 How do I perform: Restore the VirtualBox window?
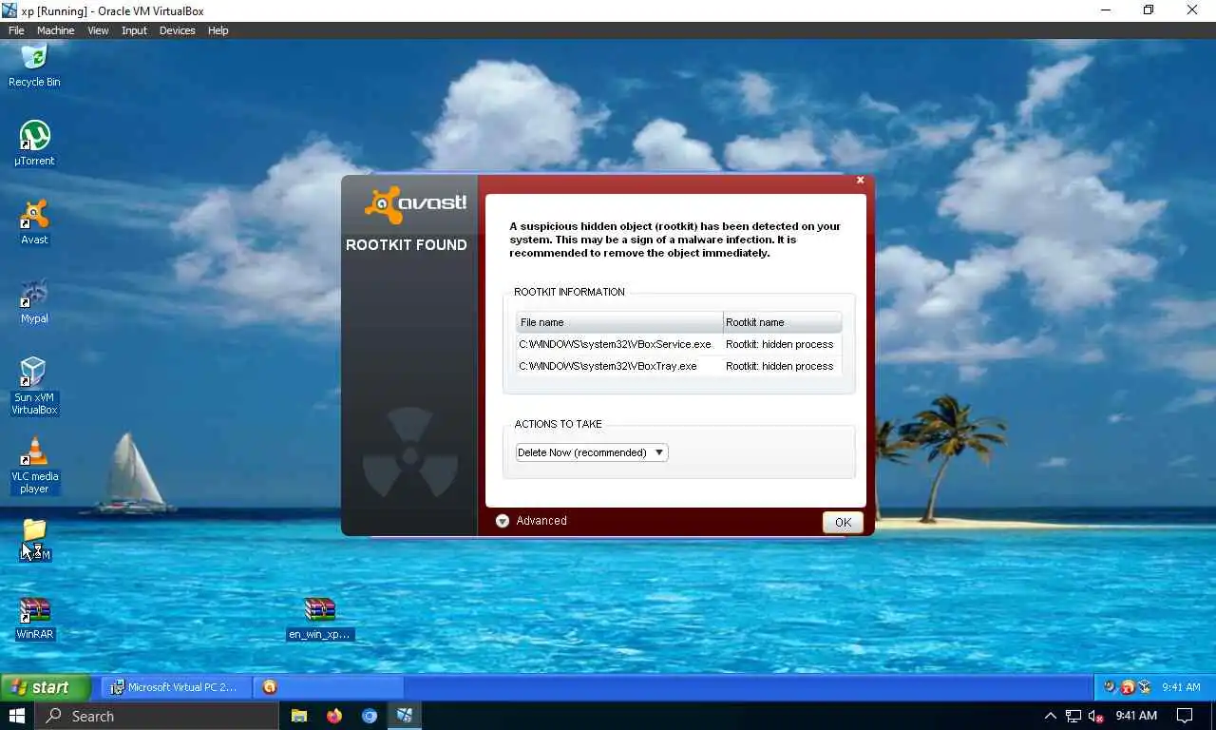pyautogui.click(x=1149, y=10)
